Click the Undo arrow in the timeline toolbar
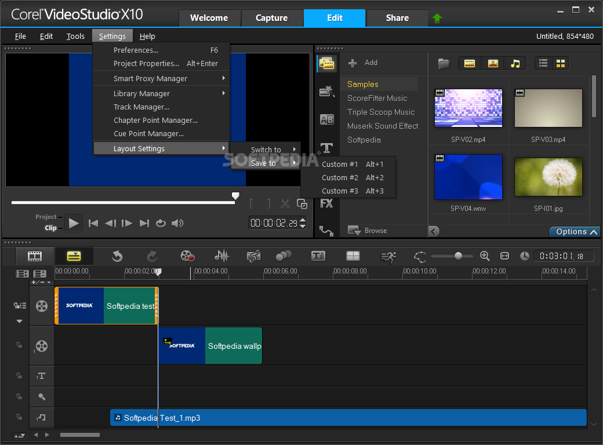 pos(117,256)
